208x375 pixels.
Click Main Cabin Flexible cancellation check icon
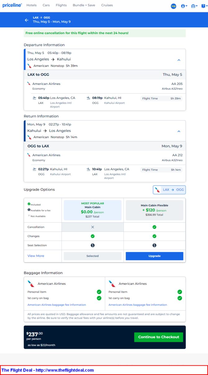pyautogui.click(x=154, y=227)
